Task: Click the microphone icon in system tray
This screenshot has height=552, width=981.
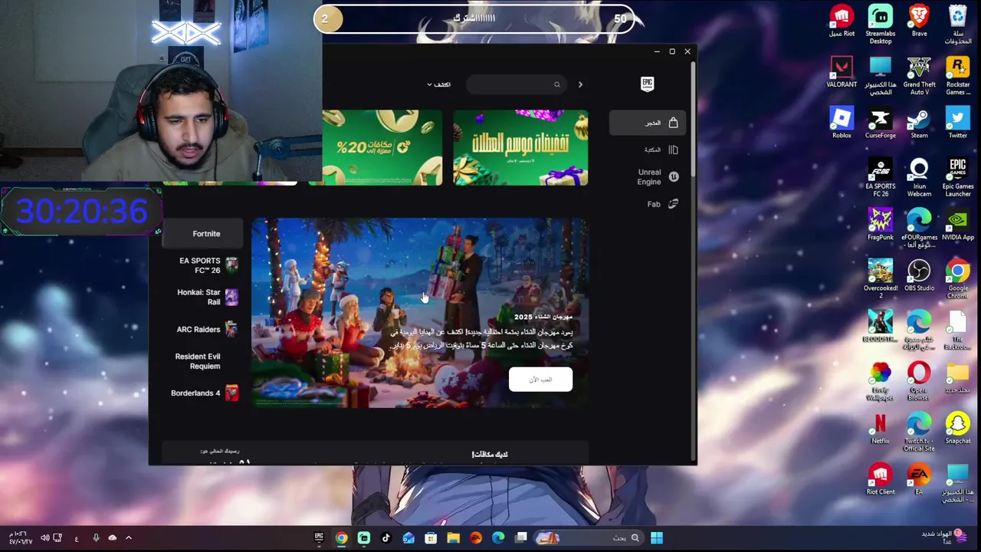Action: click(x=95, y=538)
